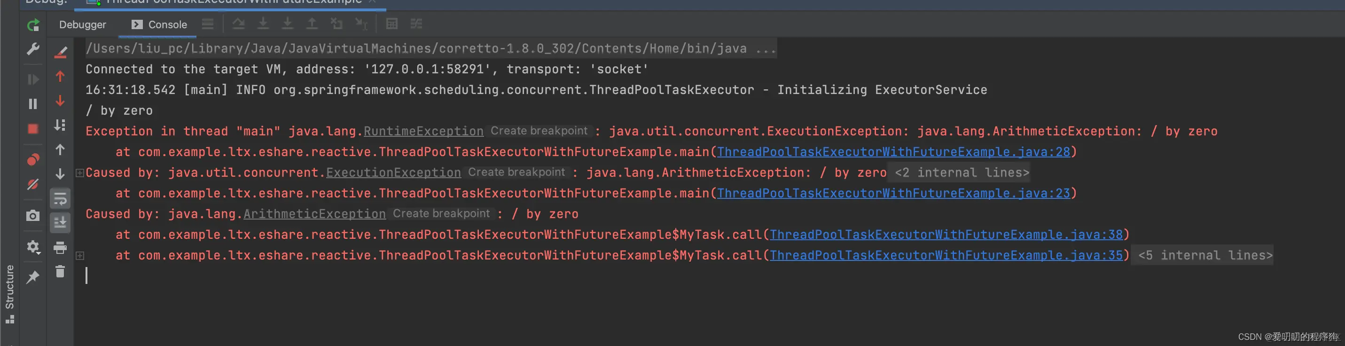The height and width of the screenshot is (346, 1345).
Task: Rerun the debug session with green arrow icon
Action: pyautogui.click(x=33, y=24)
